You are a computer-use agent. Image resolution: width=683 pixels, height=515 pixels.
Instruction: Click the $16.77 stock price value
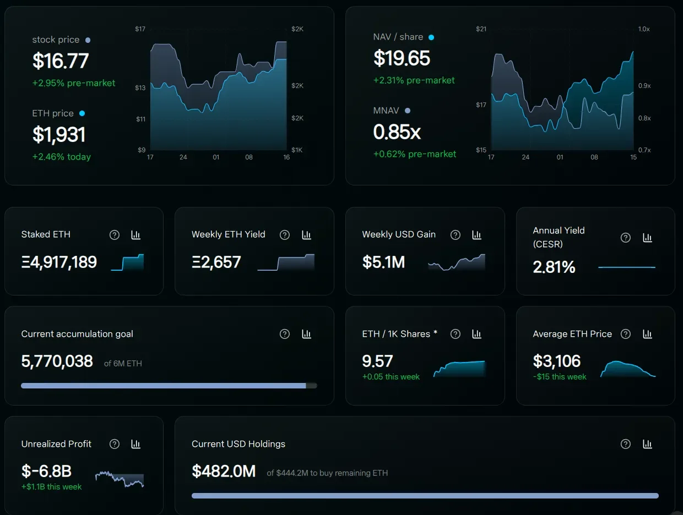[x=61, y=61]
